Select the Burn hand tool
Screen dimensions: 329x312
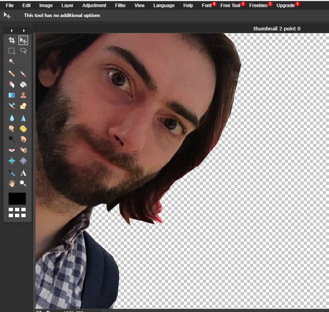(x=23, y=139)
